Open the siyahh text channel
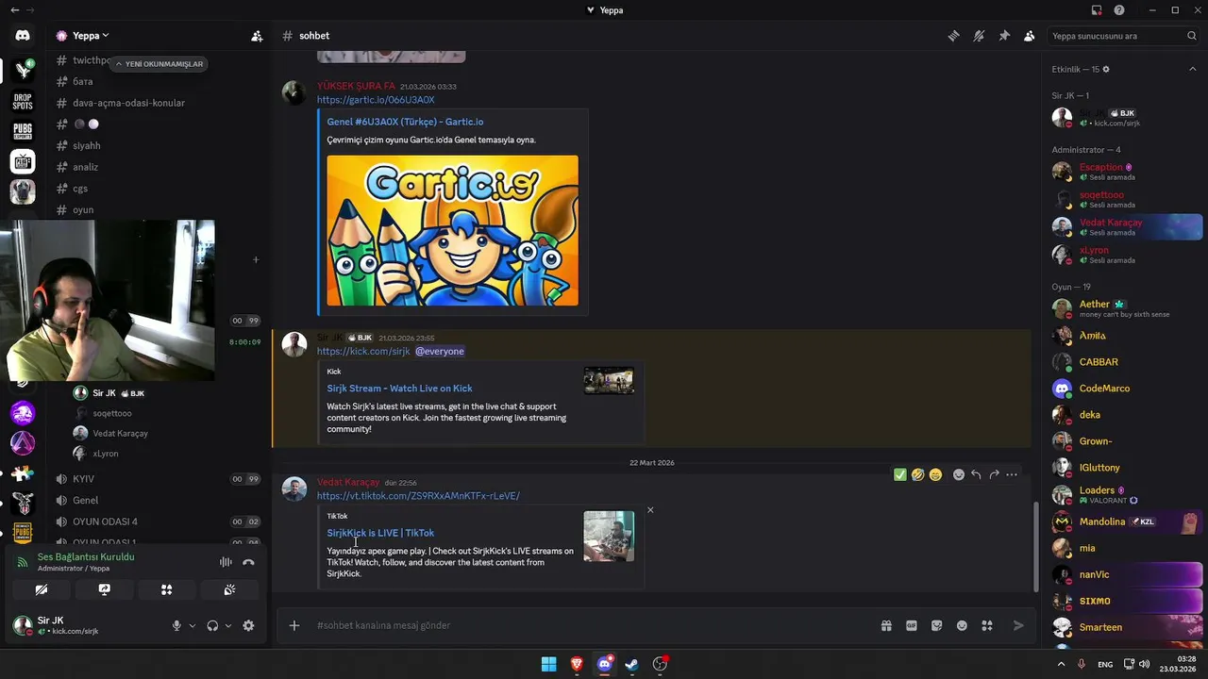Viewport: 1208px width, 679px height. (86, 145)
